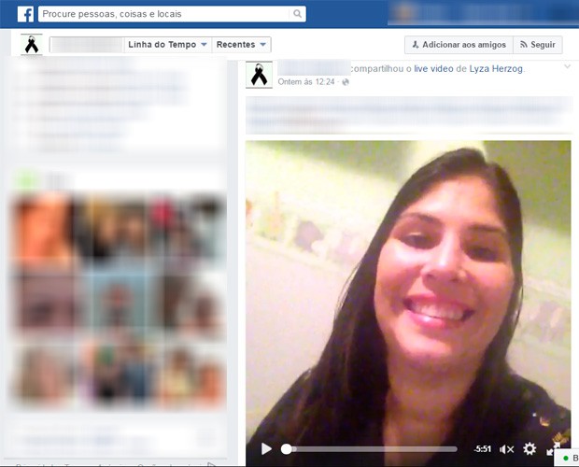579x467 pixels.
Task: Click the post author's ribbon avatar
Action: [x=259, y=74]
